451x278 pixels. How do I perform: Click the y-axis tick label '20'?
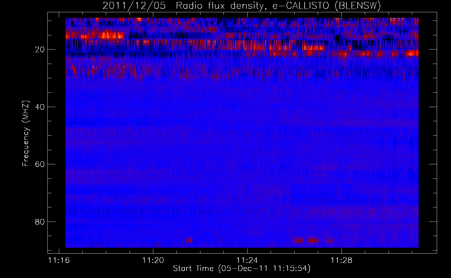pos(40,49)
